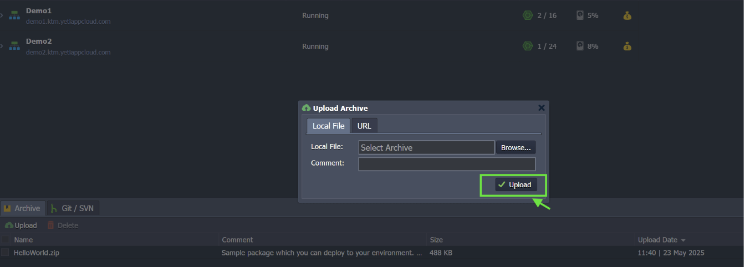Click Upload in the Archive toolbar
Screen dimensions: 745x267
21,225
